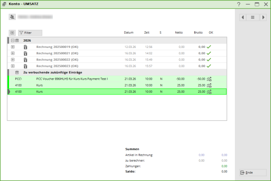Go to previous record with left arrow
This screenshot has height=181, width=271.
[x=243, y=17]
